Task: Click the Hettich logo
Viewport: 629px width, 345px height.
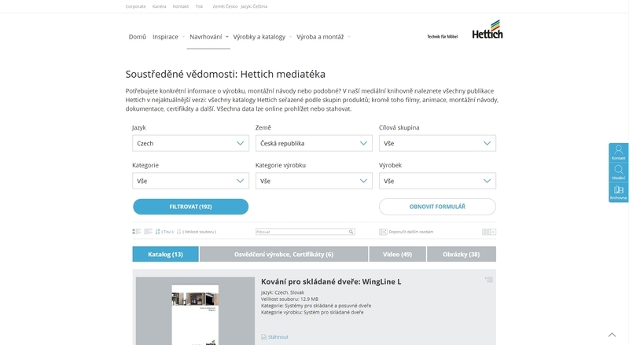Action: point(487,34)
